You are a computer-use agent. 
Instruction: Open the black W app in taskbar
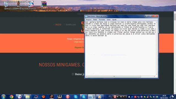tap(60, 97)
